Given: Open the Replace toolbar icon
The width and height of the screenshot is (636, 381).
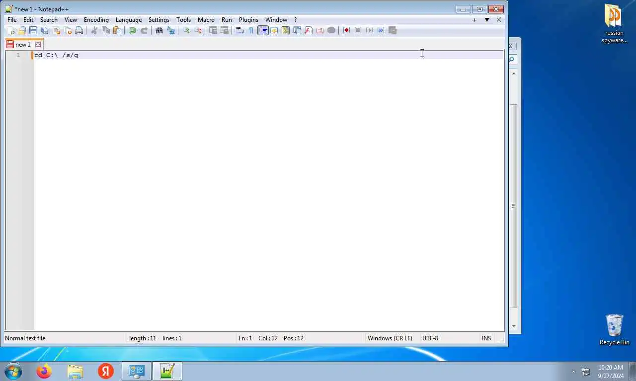Looking at the screenshot, I should pyautogui.click(x=171, y=30).
